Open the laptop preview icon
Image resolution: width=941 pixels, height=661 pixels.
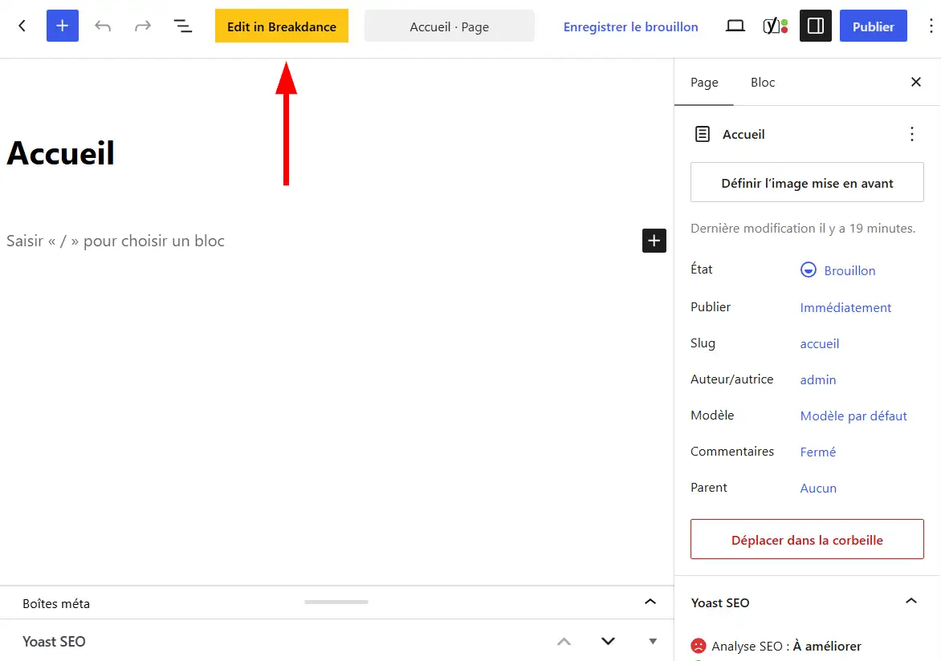[735, 26]
